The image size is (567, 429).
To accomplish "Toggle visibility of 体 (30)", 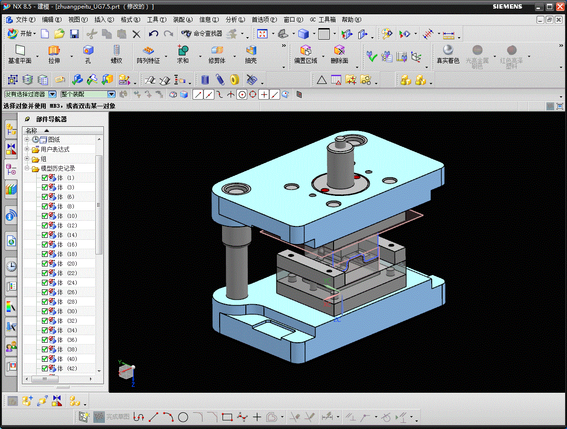I will point(45,311).
